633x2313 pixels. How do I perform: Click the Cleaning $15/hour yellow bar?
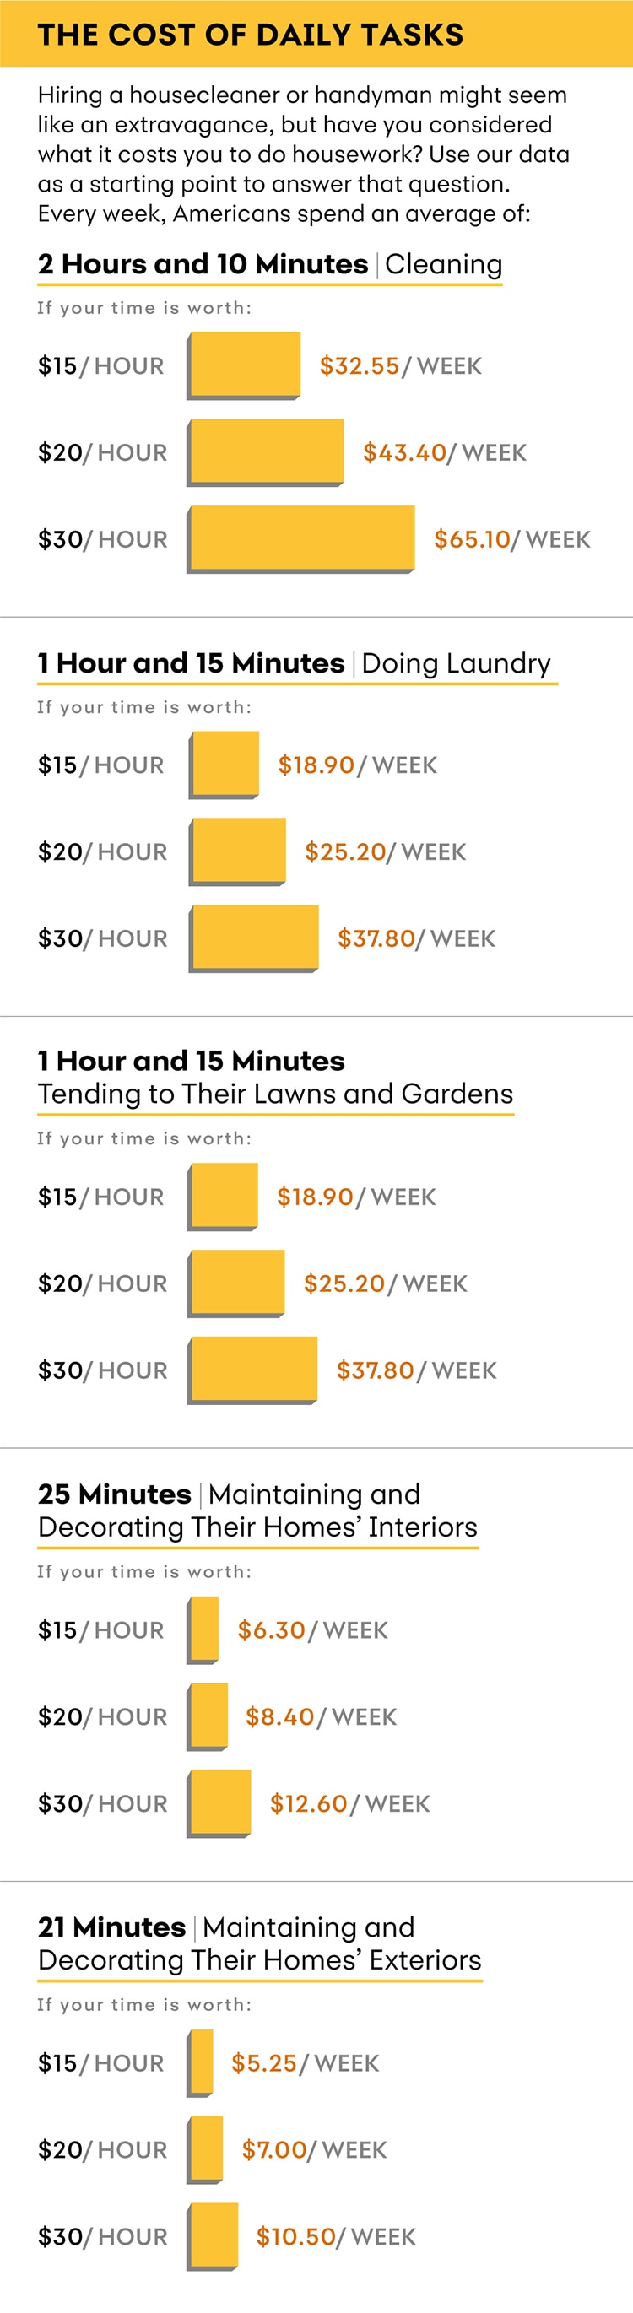pyautogui.click(x=243, y=365)
